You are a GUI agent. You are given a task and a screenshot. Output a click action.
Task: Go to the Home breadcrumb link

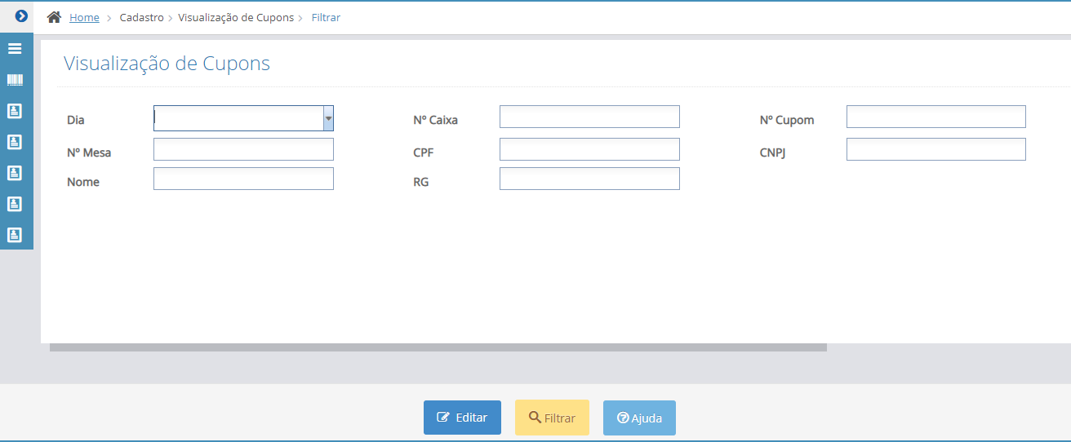click(x=84, y=17)
